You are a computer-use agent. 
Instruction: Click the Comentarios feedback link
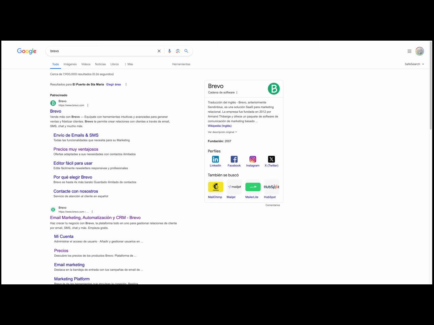point(273,205)
